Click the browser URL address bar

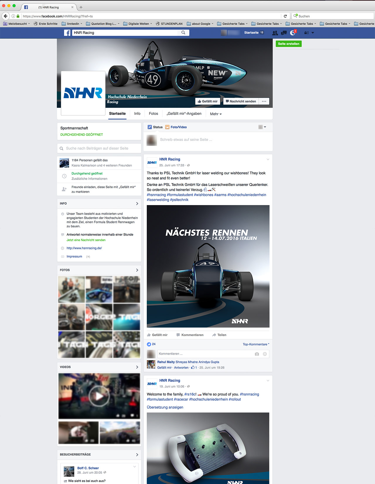coord(151,16)
